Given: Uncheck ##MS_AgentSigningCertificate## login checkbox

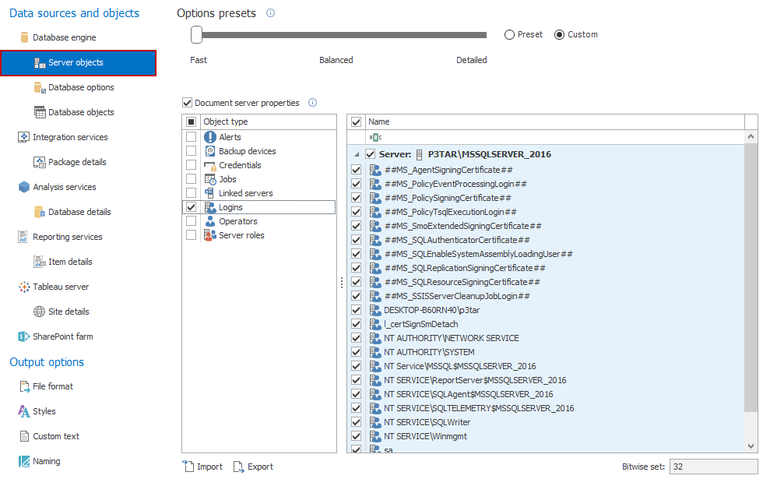Looking at the screenshot, I should [357, 170].
